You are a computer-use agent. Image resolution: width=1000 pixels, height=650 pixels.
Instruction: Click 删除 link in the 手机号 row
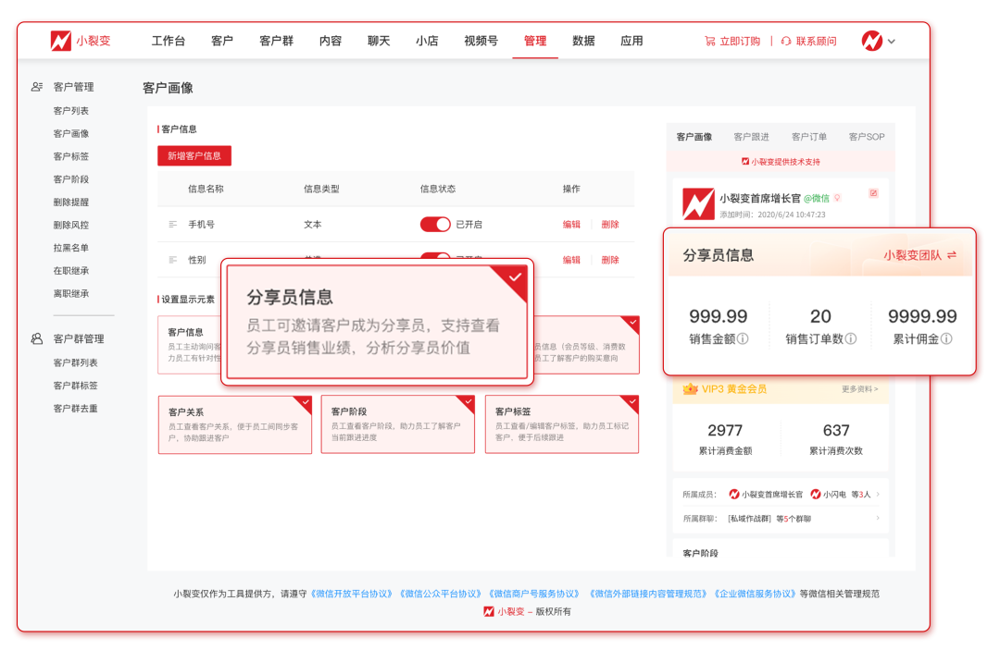coord(610,225)
